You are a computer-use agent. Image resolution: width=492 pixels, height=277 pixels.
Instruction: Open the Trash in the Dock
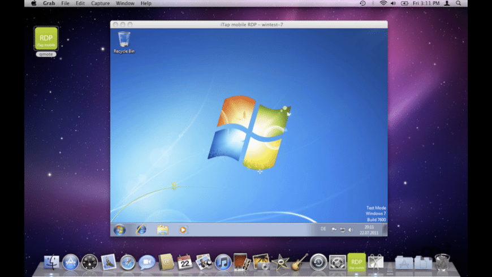pyautogui.click(x=442, y=262)
